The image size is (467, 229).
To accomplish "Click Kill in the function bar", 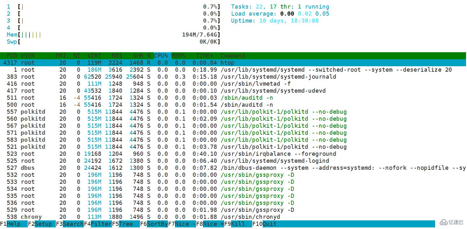I will click(238, 224).
